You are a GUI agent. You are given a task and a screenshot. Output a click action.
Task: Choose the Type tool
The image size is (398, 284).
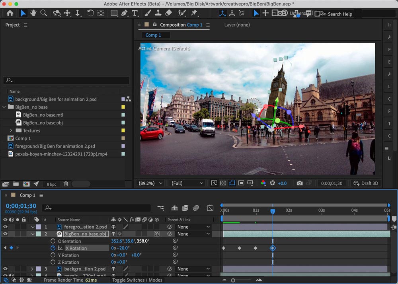pyautogui.click(x=135, y=13)
